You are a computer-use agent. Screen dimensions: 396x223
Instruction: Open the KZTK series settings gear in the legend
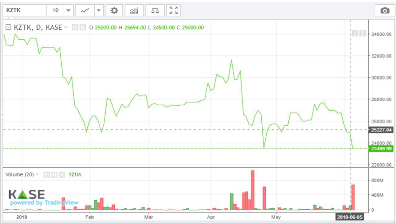tap(83, 28)
